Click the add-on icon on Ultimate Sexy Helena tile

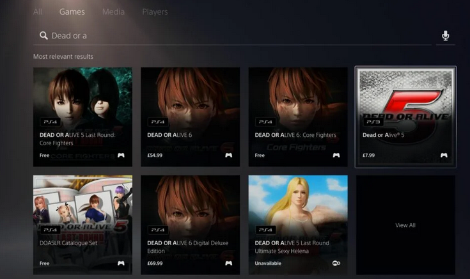[336, 263]
